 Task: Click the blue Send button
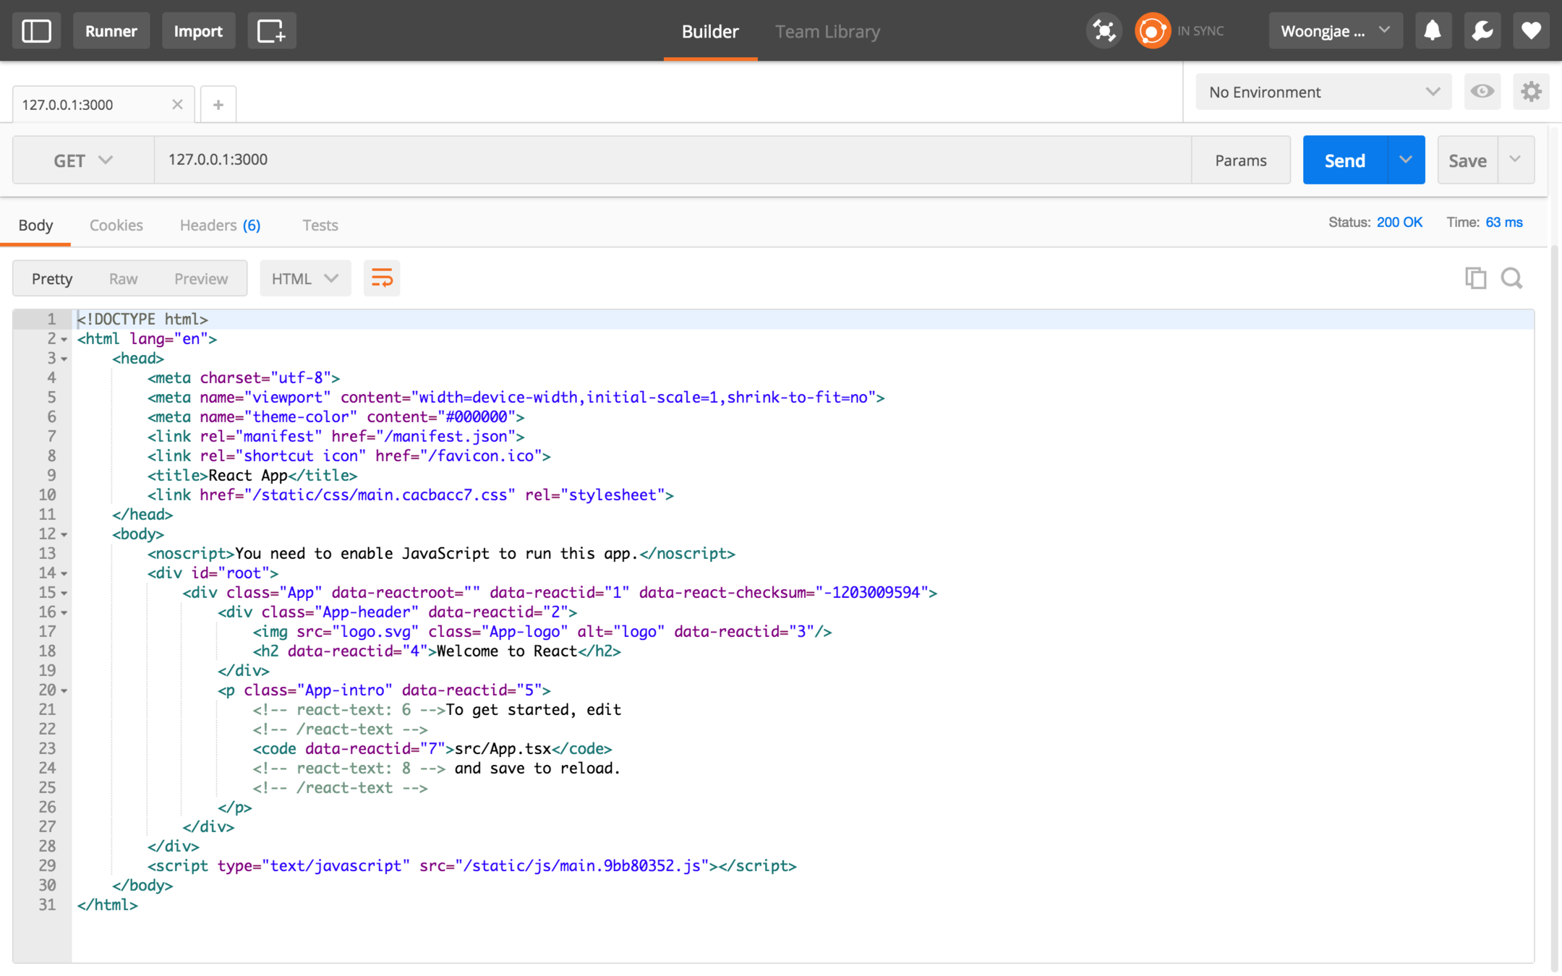pos(1344,160)
